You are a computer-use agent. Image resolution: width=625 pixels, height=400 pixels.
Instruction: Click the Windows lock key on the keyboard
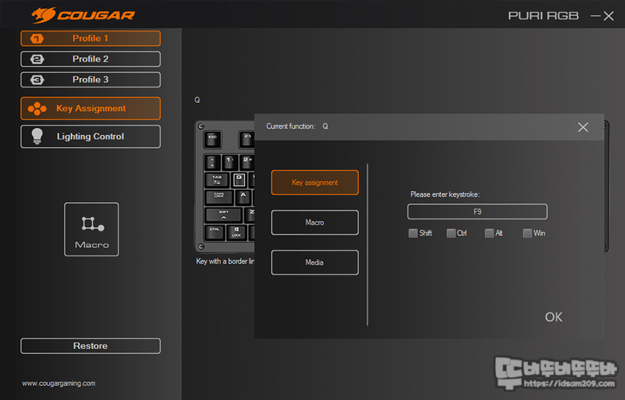click(236, 232)
